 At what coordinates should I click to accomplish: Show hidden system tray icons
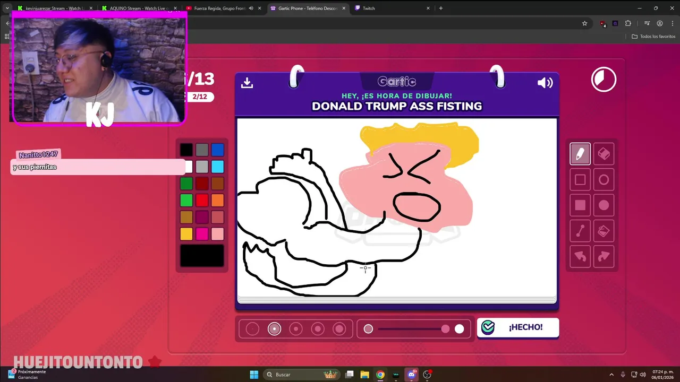(611, 375)
